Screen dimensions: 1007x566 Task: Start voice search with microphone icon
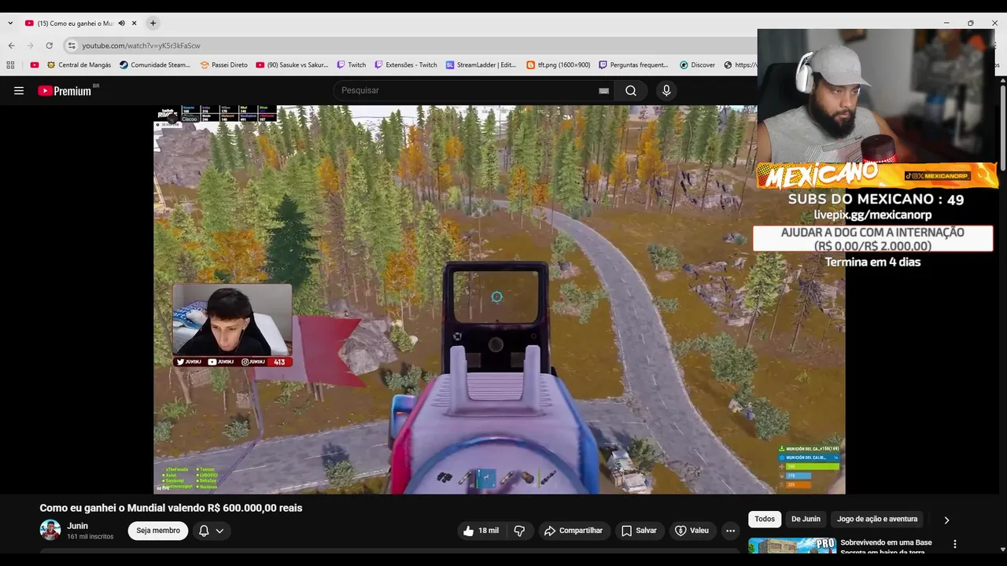tap(666, 90)
